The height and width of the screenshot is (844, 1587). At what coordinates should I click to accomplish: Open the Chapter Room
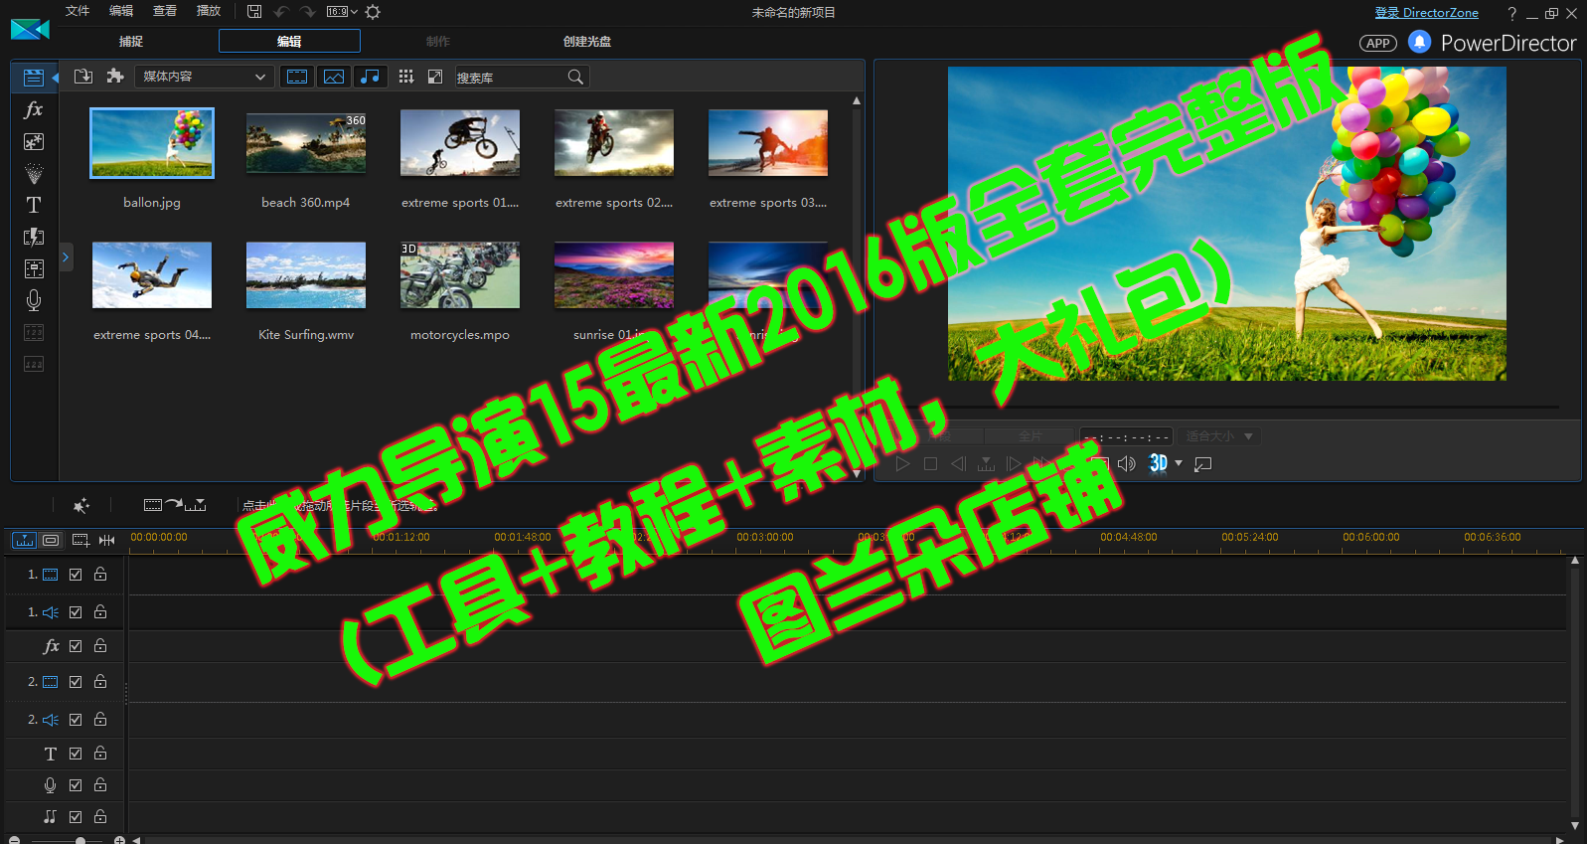(33, 332)
